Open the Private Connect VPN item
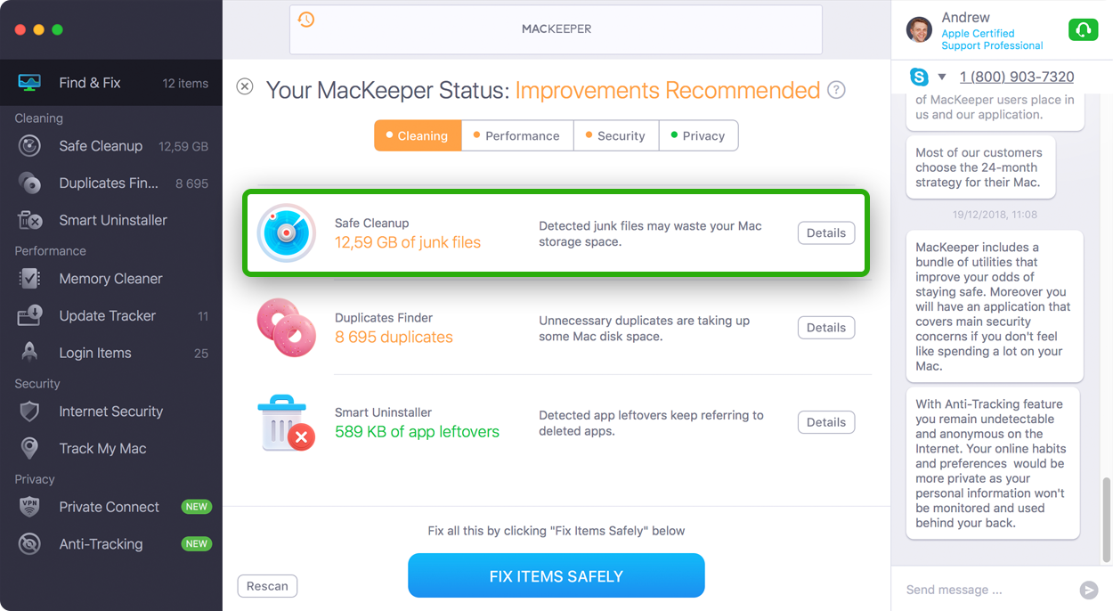The image size is (1113, 611). [111, 507]
